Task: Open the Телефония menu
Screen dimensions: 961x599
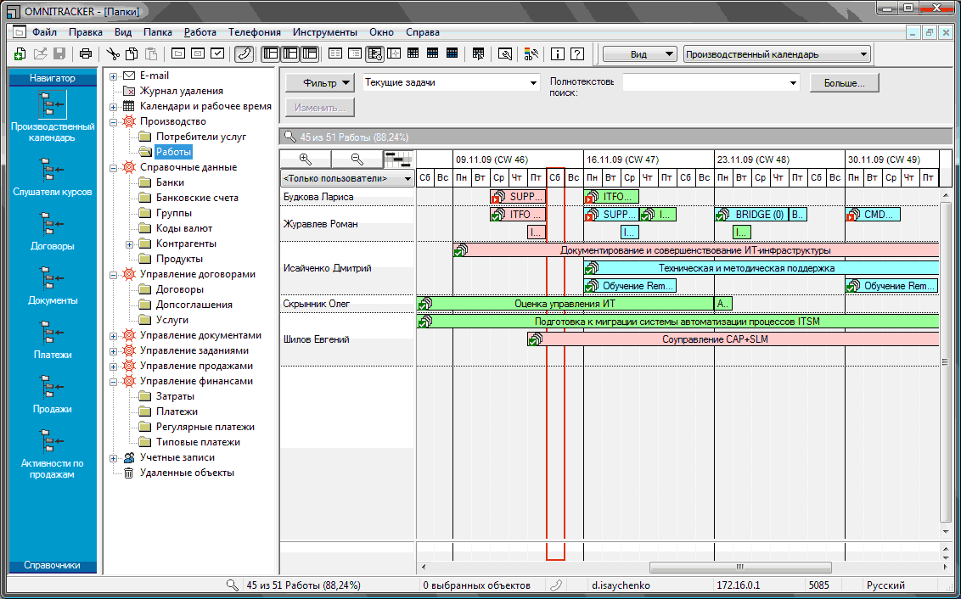Action: coord(255,32)
